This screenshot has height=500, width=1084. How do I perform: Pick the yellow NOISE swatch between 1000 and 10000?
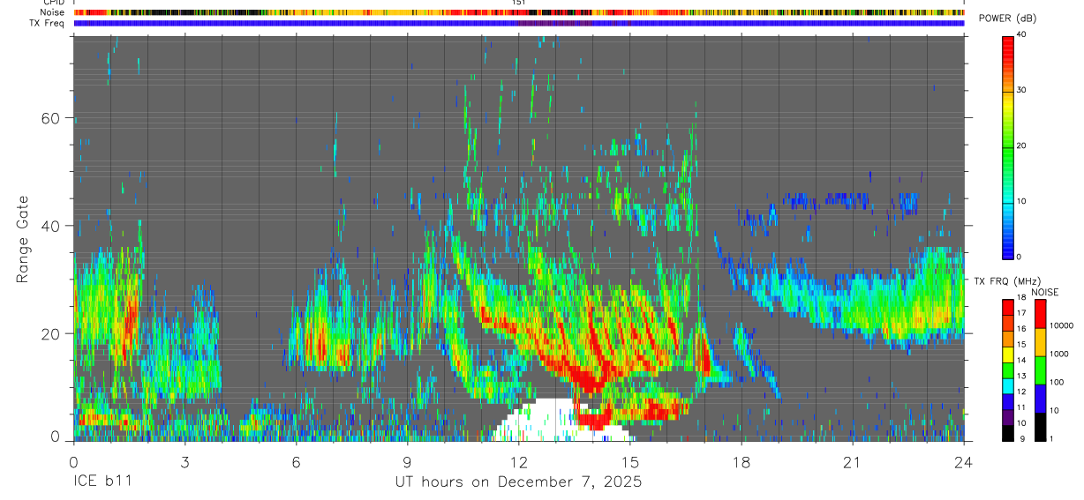[x=1039, y=342]
